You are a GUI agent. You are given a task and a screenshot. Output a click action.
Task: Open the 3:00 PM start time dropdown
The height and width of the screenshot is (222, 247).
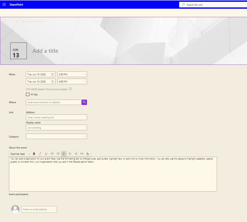[x=72, y=74]
